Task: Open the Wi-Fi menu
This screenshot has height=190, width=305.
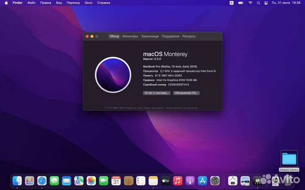Action: (250, 3)
